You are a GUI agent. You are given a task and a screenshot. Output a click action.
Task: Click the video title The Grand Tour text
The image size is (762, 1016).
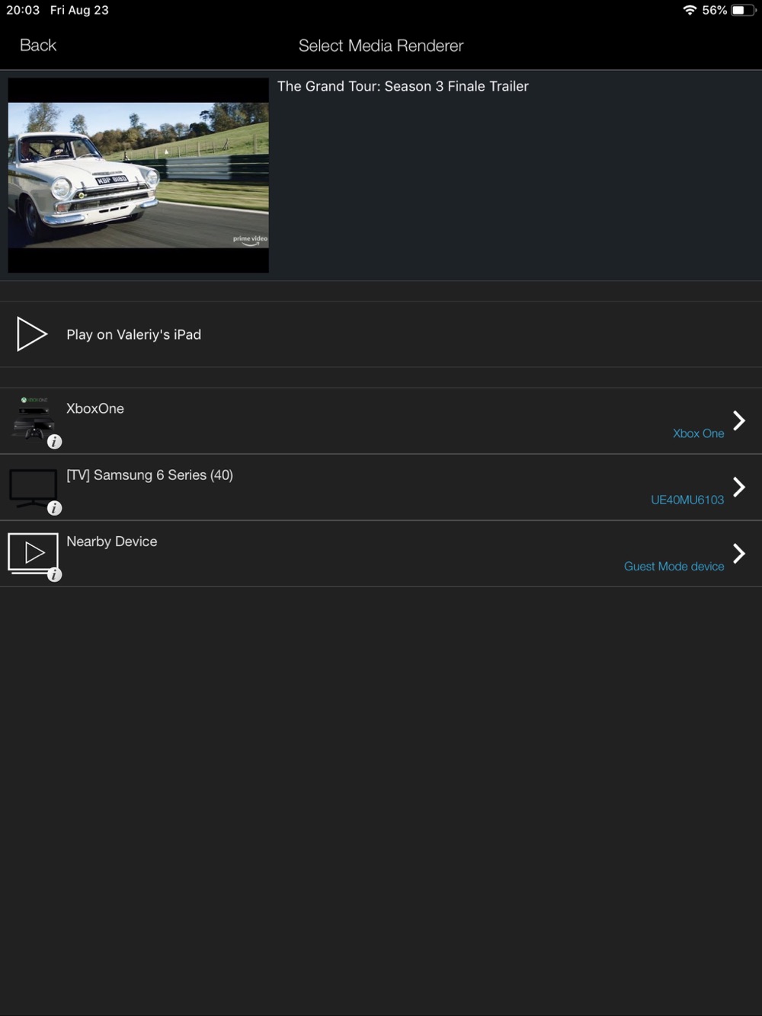[403, 86]
